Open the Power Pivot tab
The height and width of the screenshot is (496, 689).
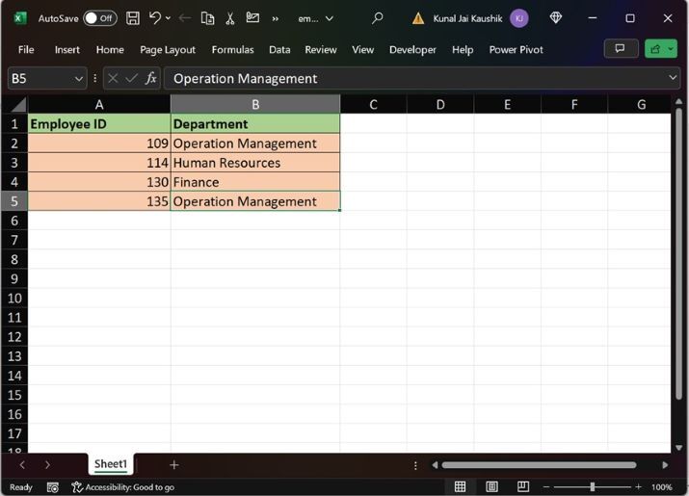[516, 50]
